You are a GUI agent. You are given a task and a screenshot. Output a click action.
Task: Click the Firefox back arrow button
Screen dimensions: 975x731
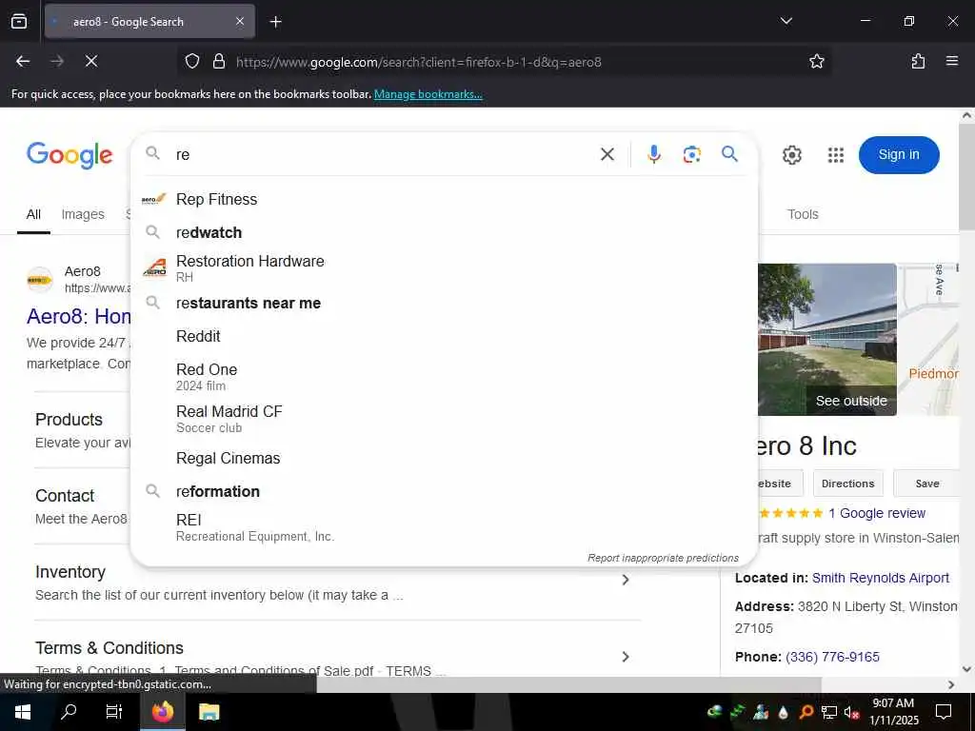coord(23,61)
